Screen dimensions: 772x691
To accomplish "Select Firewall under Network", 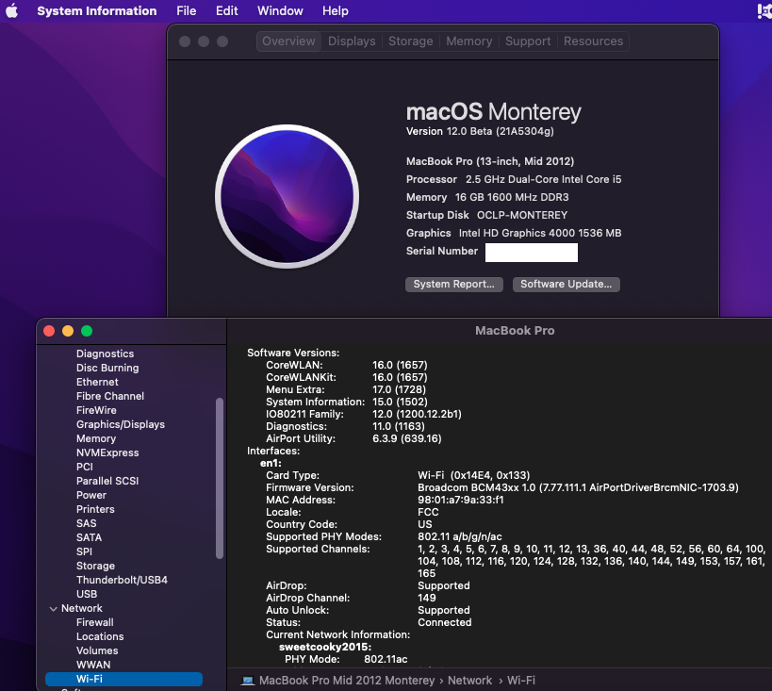I will point(94,622).
